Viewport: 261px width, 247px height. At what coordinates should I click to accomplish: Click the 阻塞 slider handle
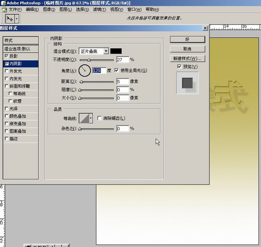(x=80, y=90)
